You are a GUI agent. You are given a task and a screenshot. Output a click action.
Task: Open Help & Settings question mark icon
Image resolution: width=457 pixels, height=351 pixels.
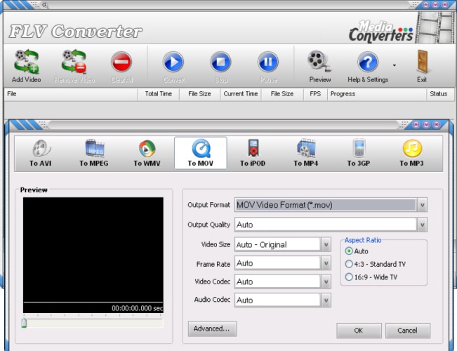pos(368,62)
